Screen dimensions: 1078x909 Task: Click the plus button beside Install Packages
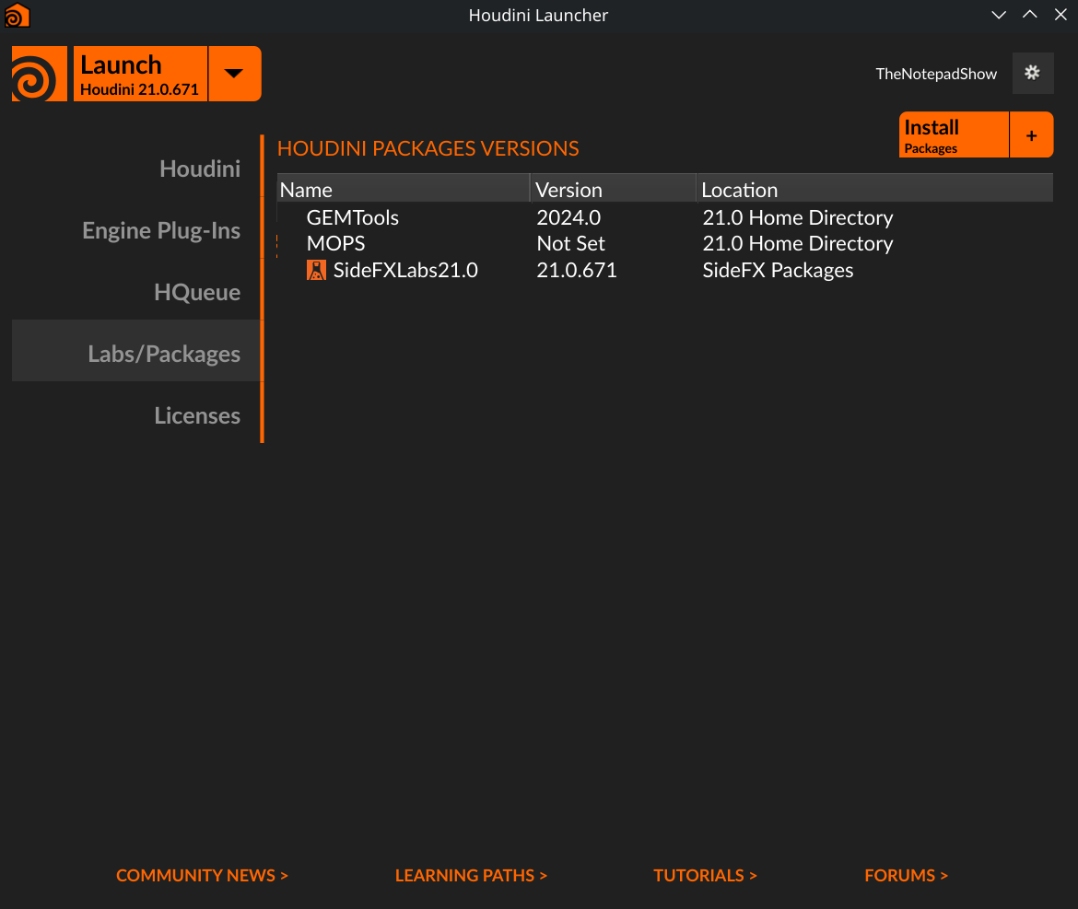click(1031, 134)
